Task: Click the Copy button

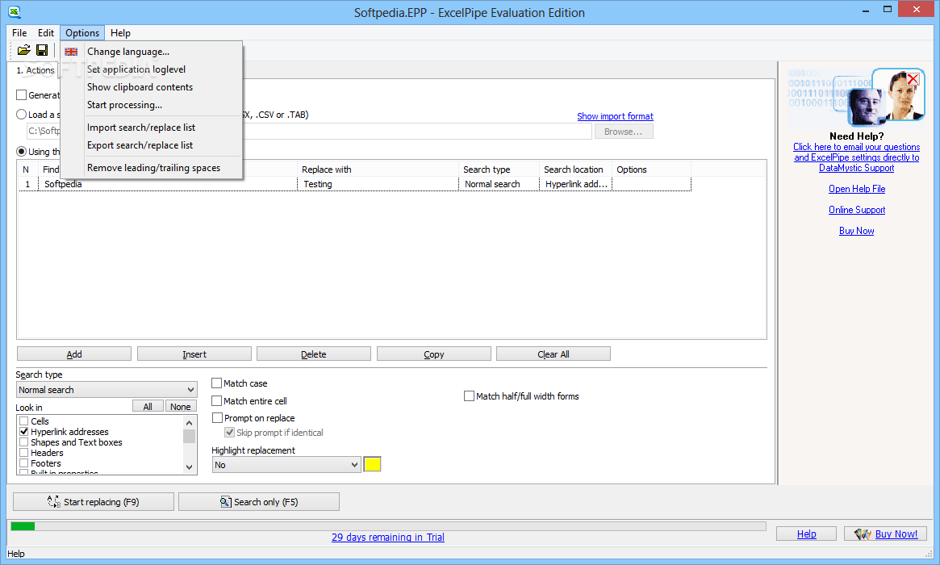Action: click(x=434, y=354)
